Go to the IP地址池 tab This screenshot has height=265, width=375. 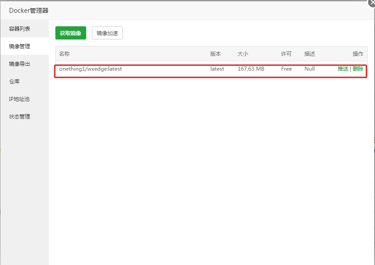[x=20, y=99]
